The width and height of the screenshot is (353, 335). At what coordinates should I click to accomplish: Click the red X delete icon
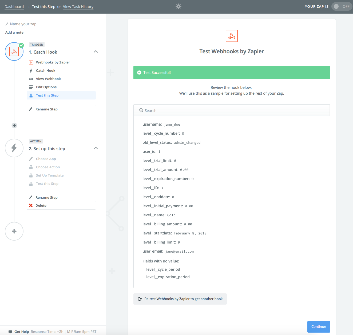tap(31, 205)
